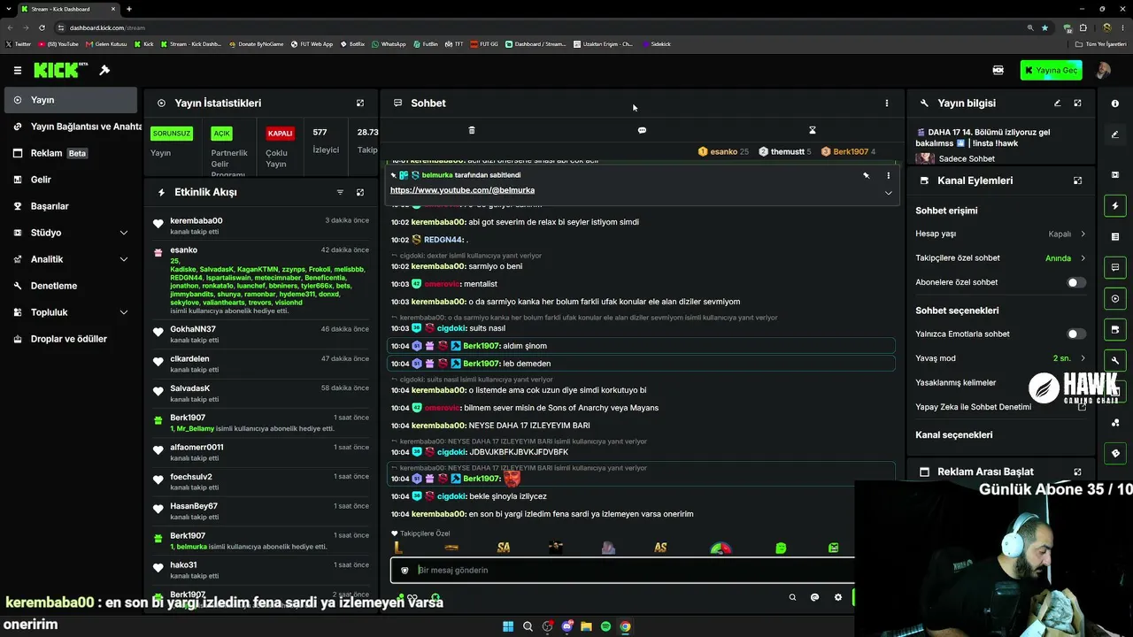The image size is (1133, 637).
Task: Open Windows Start menu on taskbar
Action: (x=508, y=626)
